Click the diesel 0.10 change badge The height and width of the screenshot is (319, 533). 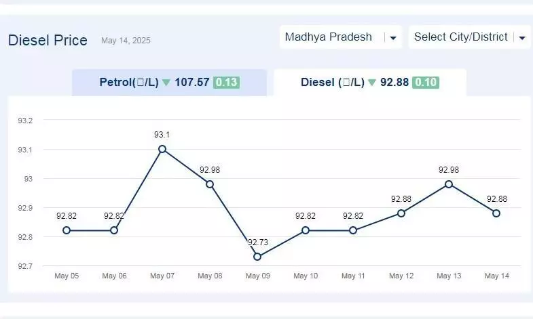coord(426,83)
